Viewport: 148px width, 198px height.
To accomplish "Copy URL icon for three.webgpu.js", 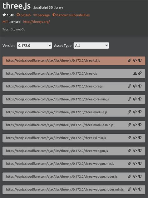I will (129, 151).
